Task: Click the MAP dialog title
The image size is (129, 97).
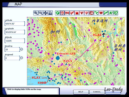Action: 18,4
